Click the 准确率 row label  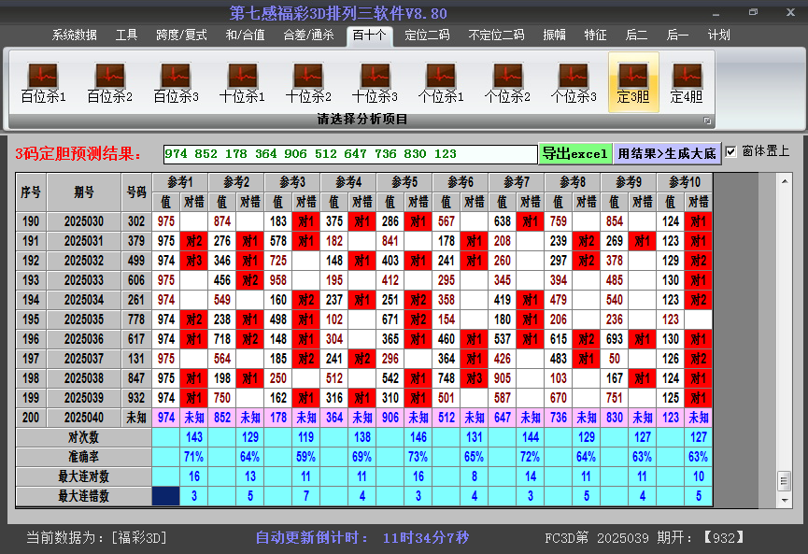[x=83, y=457]
